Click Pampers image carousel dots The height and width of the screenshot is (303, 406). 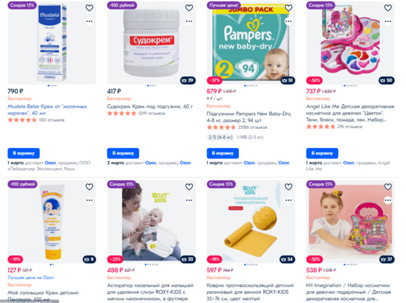tap(251, 86)
